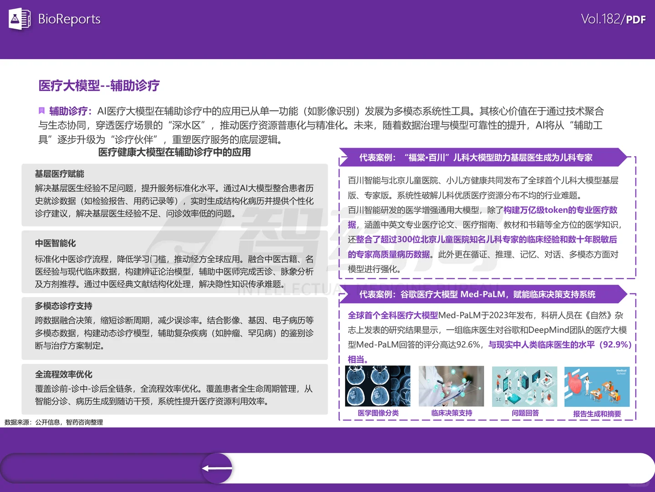This screenshot has width=655, height=492.
Task: Select the back arrow navigation icon
Action: tap(217, 467)
